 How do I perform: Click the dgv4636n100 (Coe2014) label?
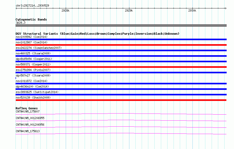pyautogui.click(x=32, y=86)
